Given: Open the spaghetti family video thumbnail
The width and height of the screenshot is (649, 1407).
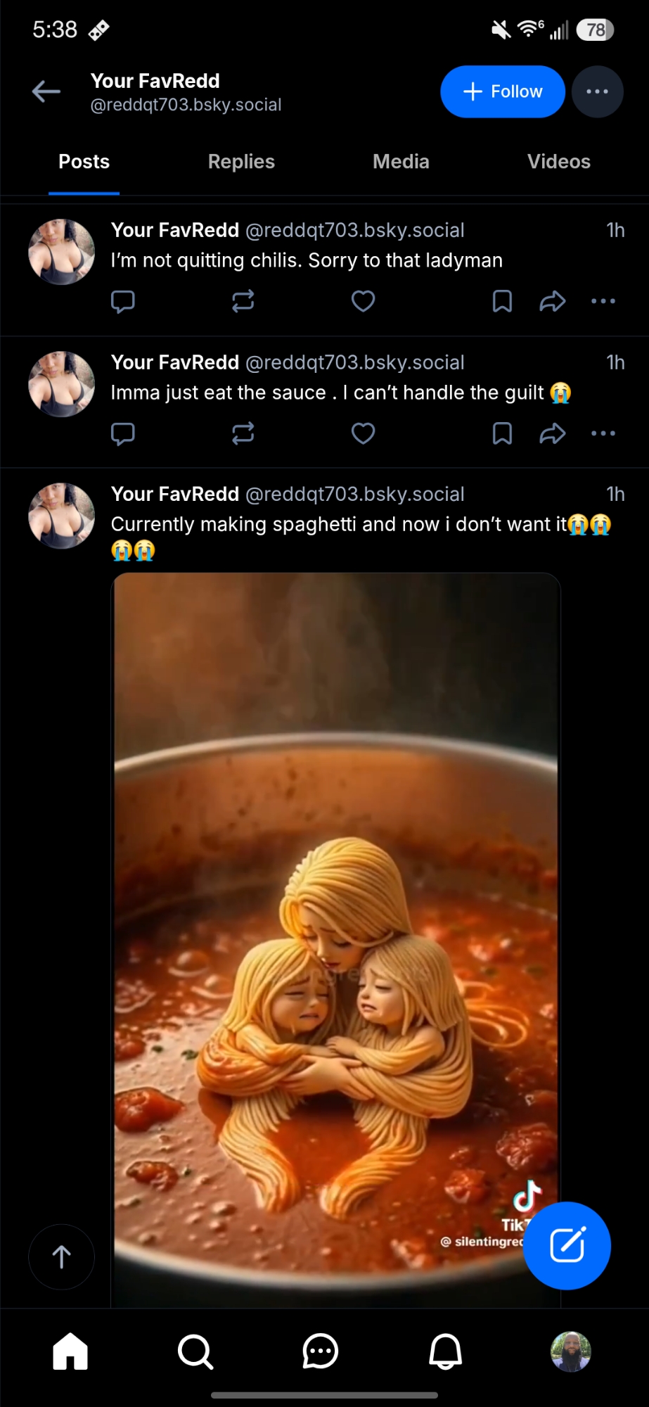Looking at the screenshot, I should coord(336,915).
